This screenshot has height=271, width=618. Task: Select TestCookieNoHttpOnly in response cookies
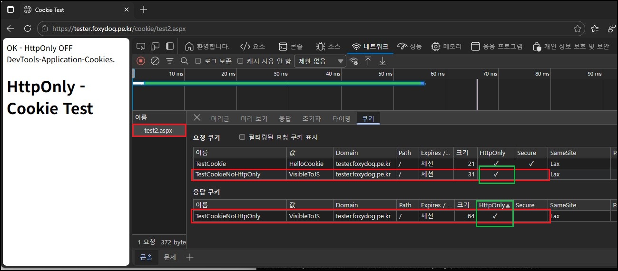pyautogui.click(x=228, y=216)
